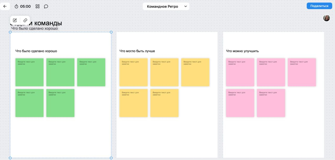Select the 'Что можно улучшить' column heading

[x=242, y=51]
